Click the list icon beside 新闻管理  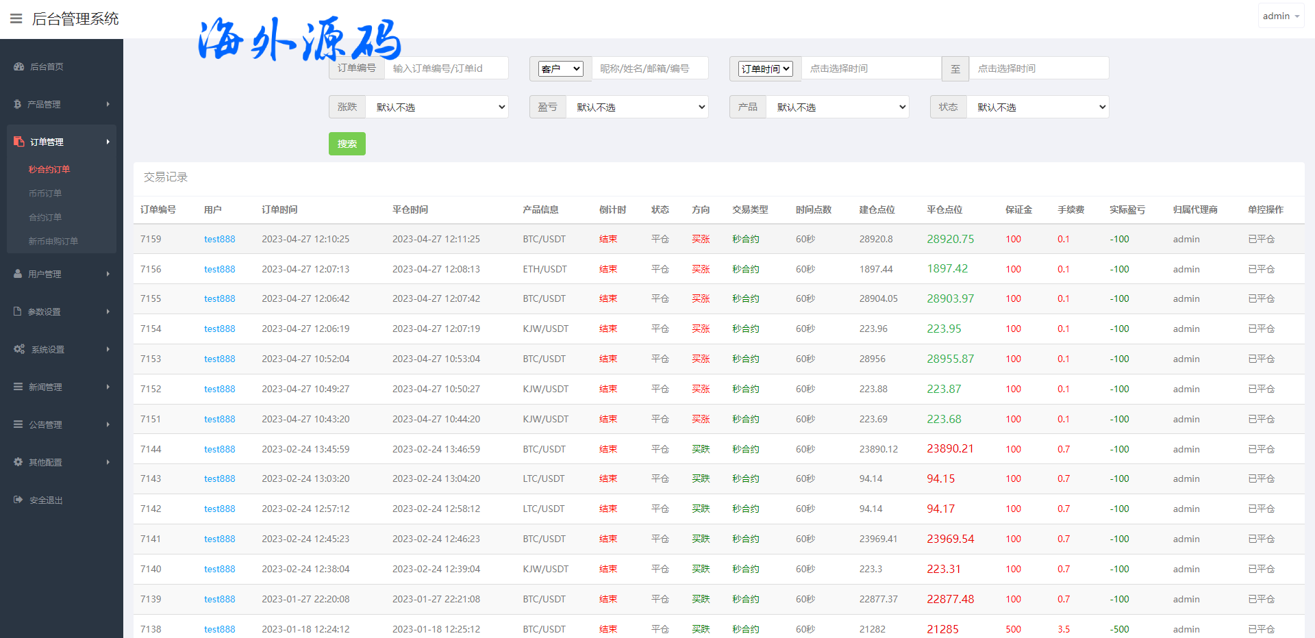18,387
